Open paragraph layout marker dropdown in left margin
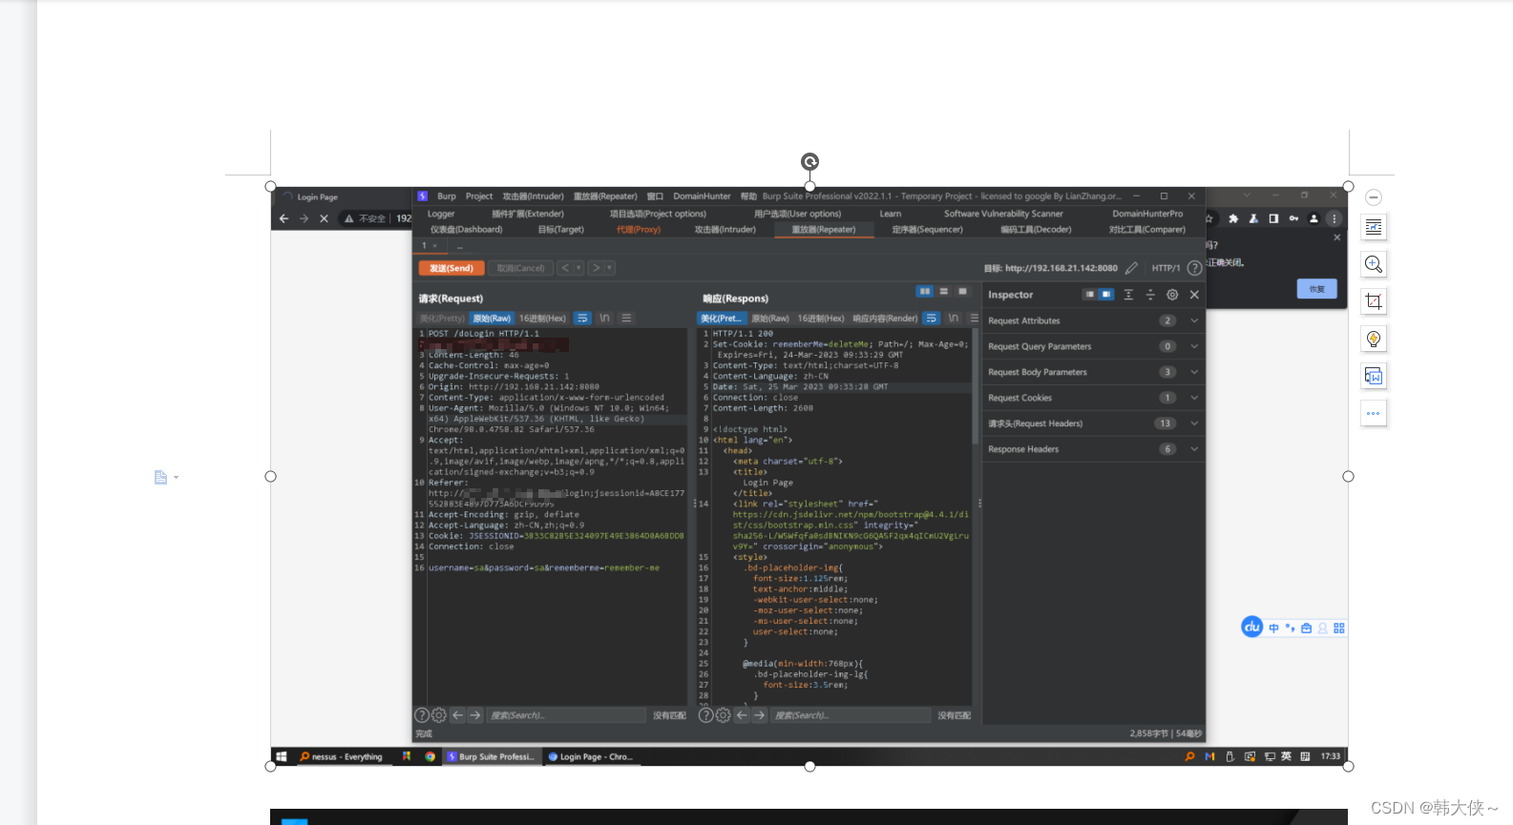 [176, 478]
